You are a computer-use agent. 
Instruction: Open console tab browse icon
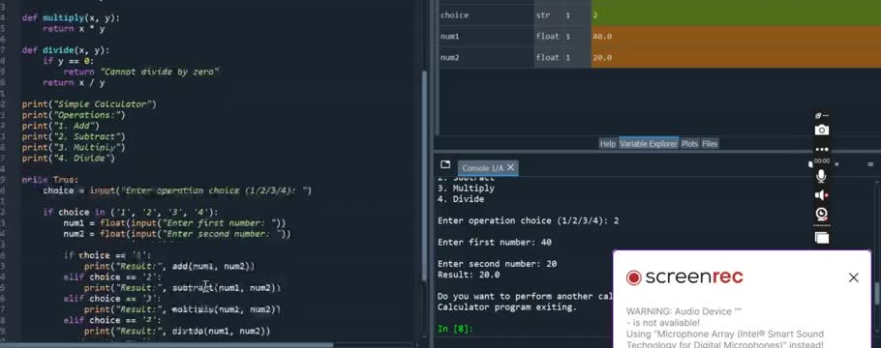pyautogui.click(x=445, y=164)
